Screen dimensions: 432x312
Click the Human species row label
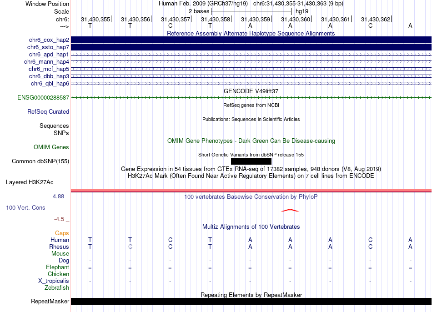pyautogui.click(x=60, y=240)
